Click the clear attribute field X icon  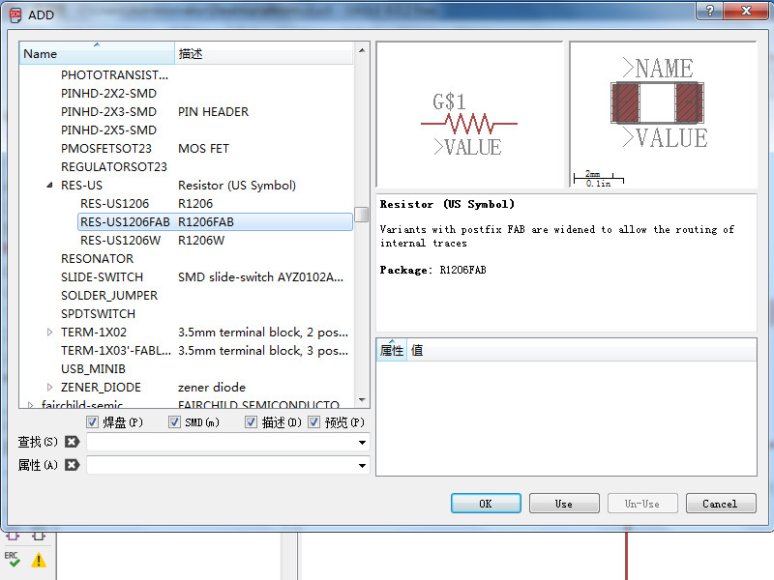pos(72,465)
